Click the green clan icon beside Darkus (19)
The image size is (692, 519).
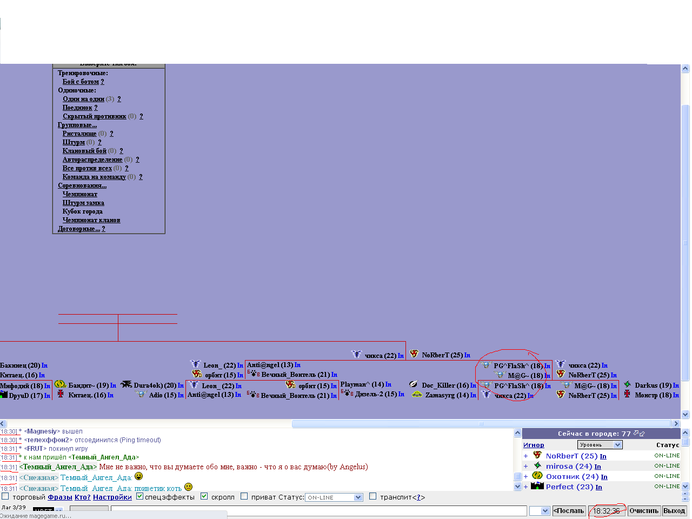point(627,384)
